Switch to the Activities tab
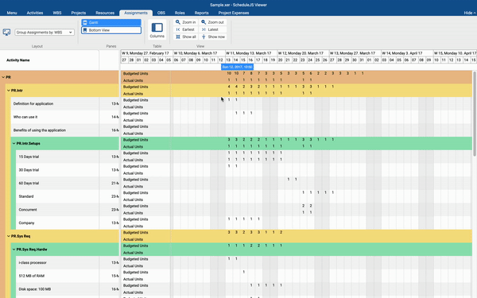Screen dimensions: 477x298 [x=35, y=13]
